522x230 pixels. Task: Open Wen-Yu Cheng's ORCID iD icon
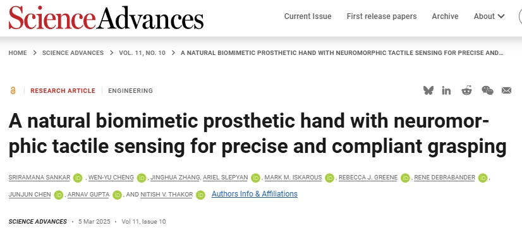(142, 178)
